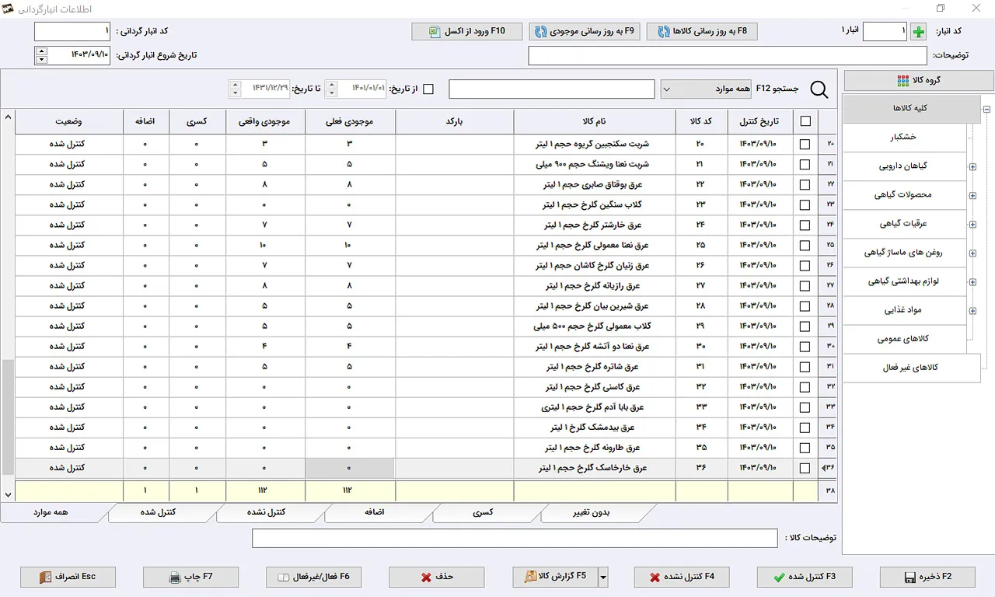Tick the select-all checkbox in table header
This screenshot has width=995, height=597.
(x=805, y=121)
